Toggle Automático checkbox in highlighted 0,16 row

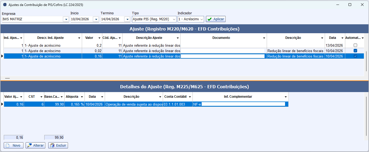pos(355,56)
